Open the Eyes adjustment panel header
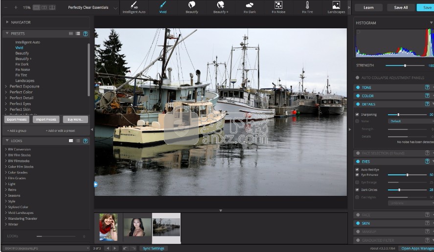This screenshot has height=252, width=434. tap(393, 161)
